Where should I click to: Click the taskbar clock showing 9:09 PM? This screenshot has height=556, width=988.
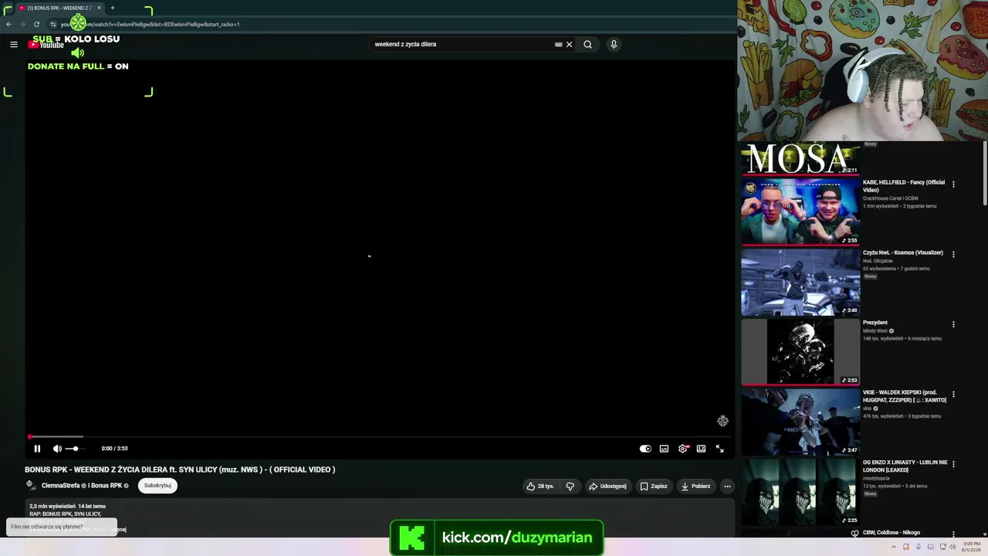(x=971, y=547)
